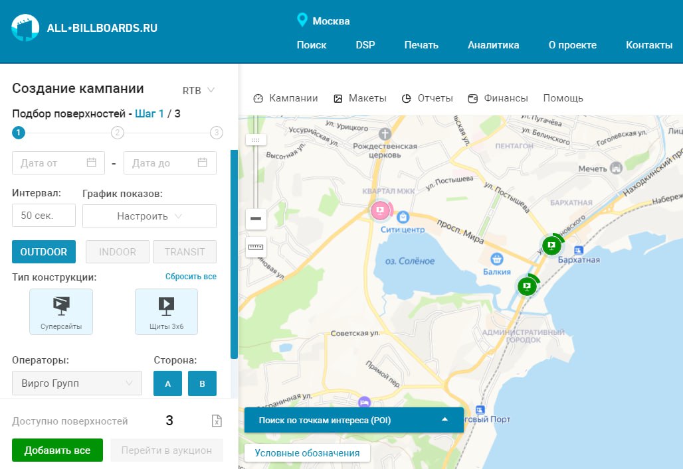Click the left panel vertical scrollbar

pyautogui.click(x=234, y=255)
